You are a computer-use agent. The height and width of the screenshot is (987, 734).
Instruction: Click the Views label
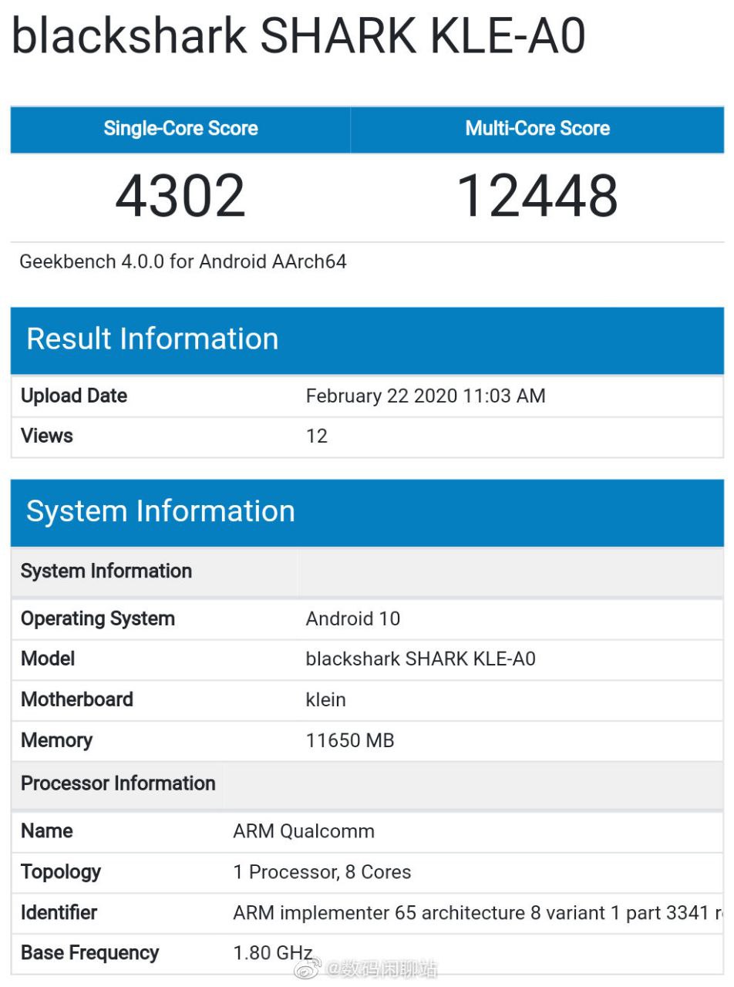[x=47, y=436]
